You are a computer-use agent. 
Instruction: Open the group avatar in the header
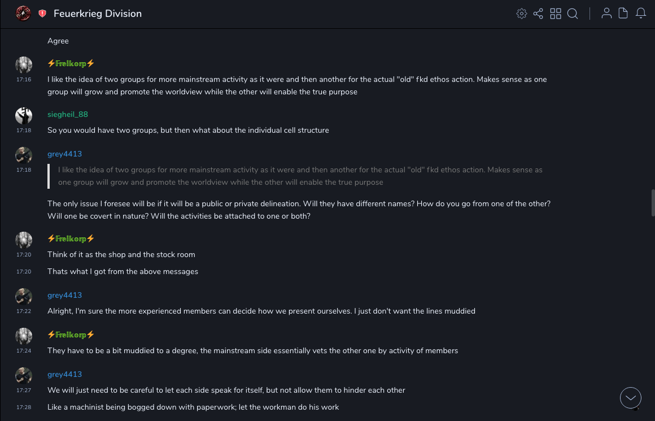point(23,14)
